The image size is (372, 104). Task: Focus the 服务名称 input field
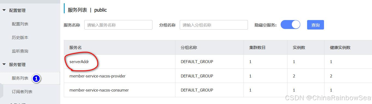point(118,25)
